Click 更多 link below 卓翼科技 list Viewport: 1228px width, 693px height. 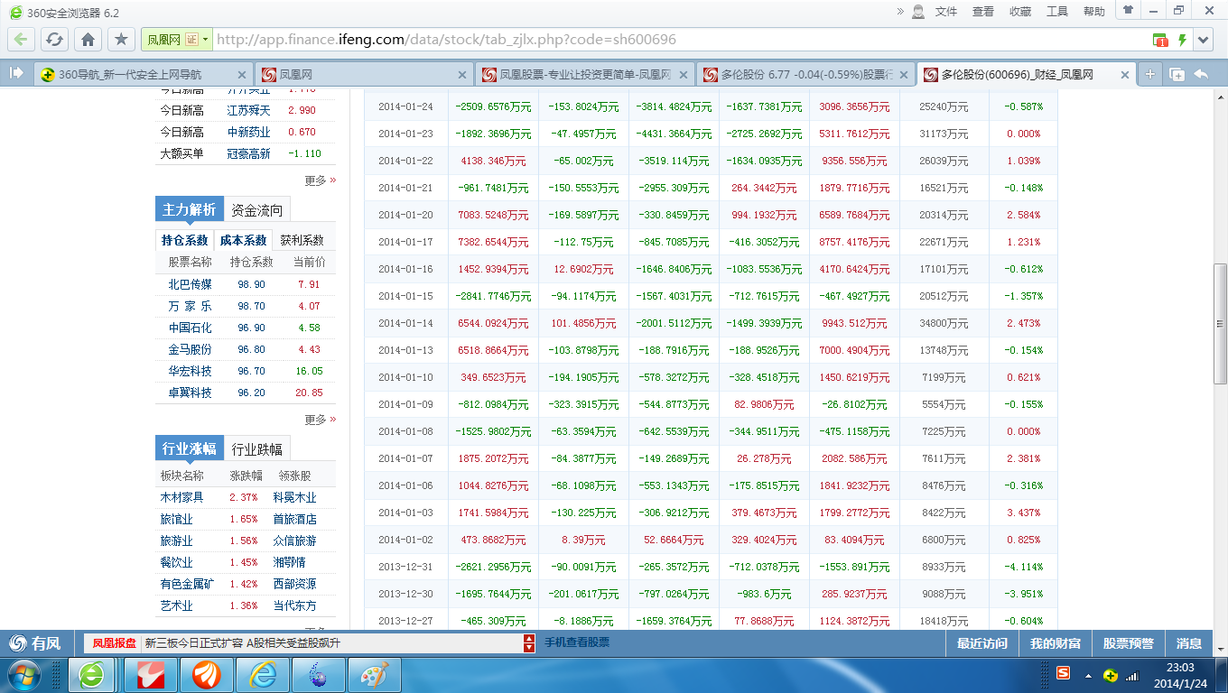pyautogui.click(x=320, y=420)
